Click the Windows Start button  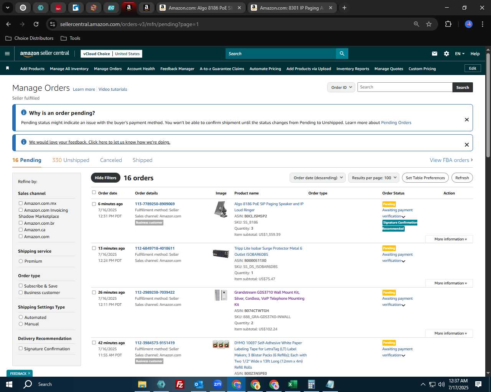click(9, 384)
